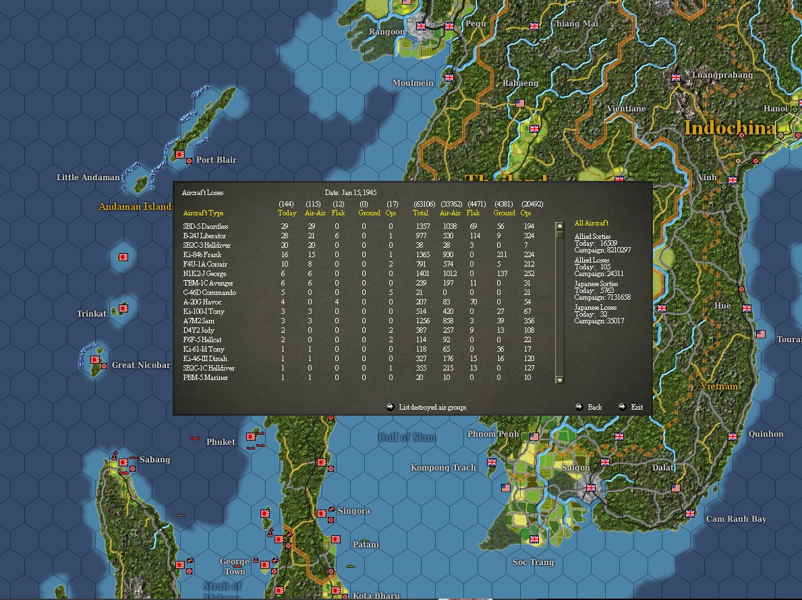Select the US flag base at Phnom Penh
The image size is (802, 600).
click(x=534, y=436)
